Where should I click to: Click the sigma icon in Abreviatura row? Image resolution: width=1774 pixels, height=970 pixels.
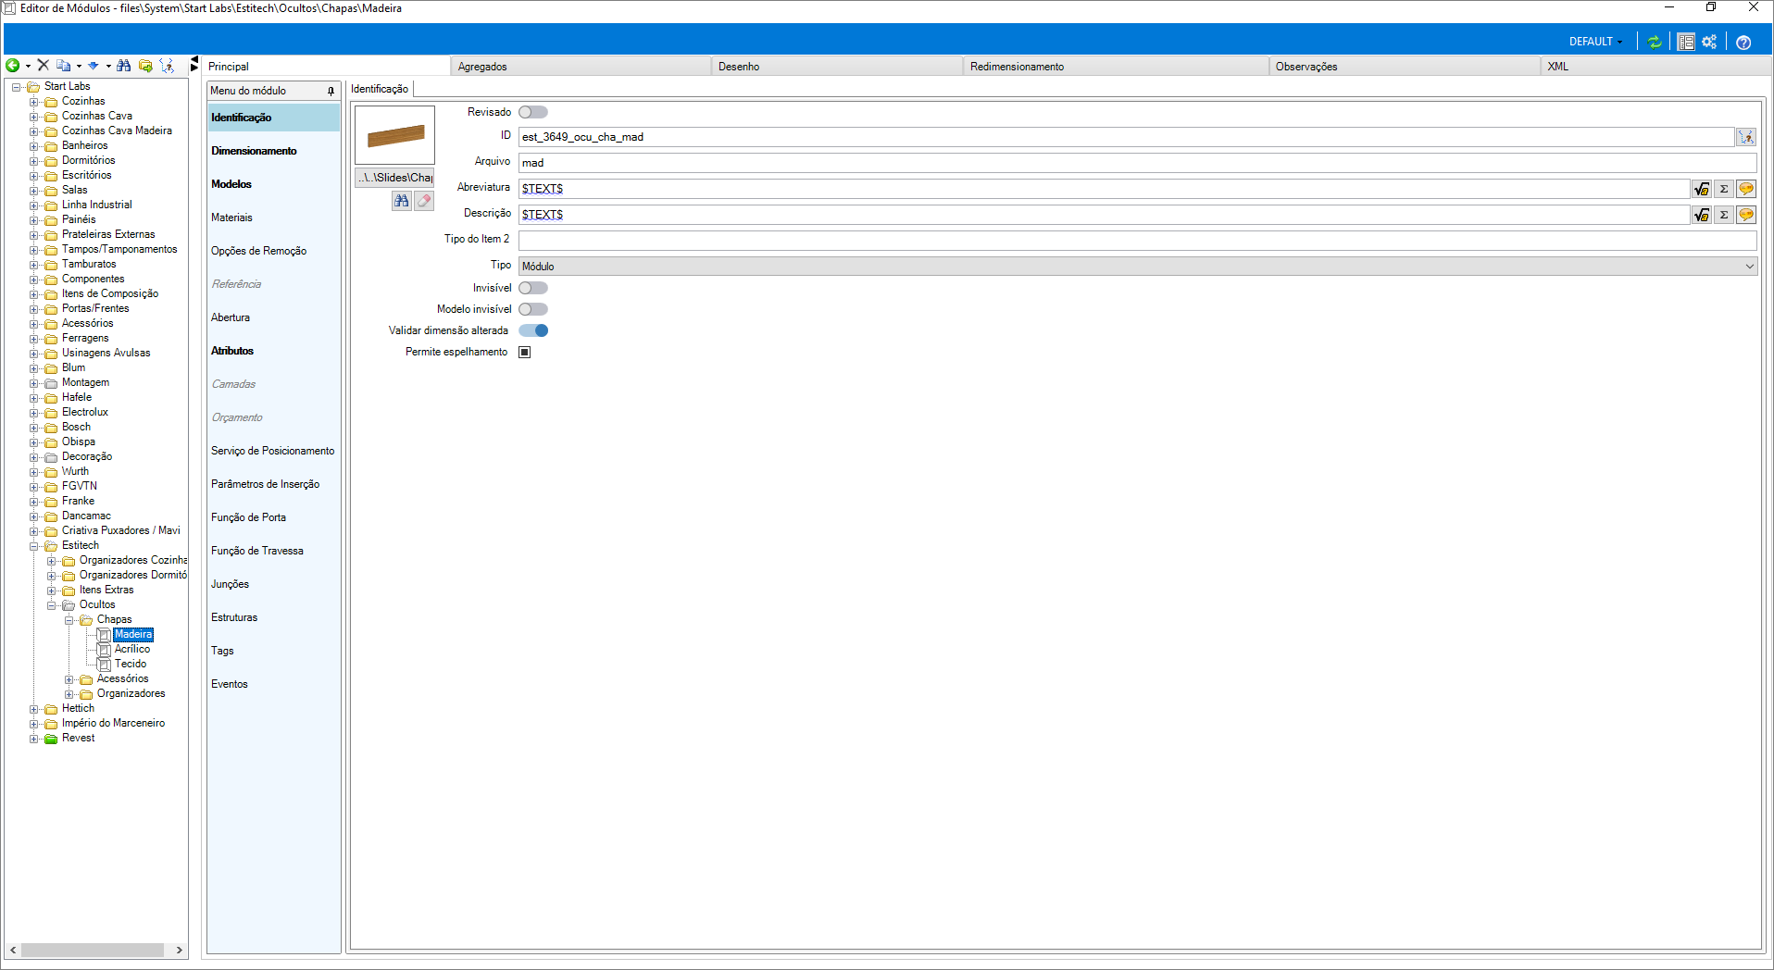(x=1724, y=189)
